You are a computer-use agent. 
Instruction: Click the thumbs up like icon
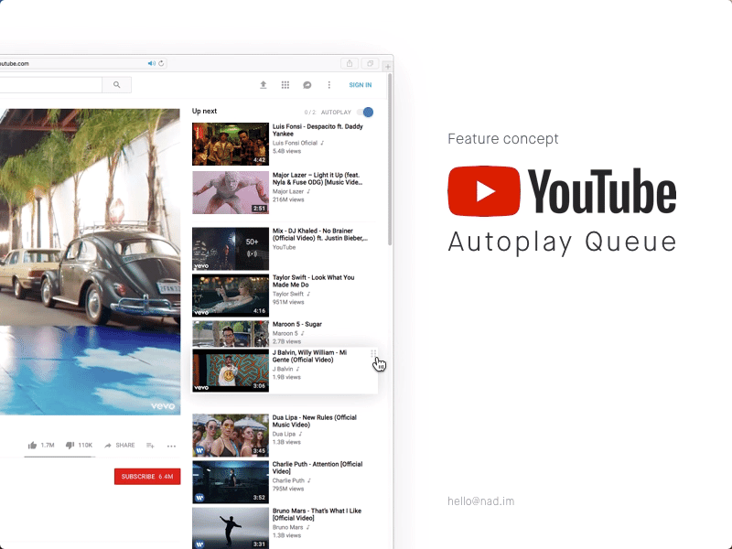(32, 446)
